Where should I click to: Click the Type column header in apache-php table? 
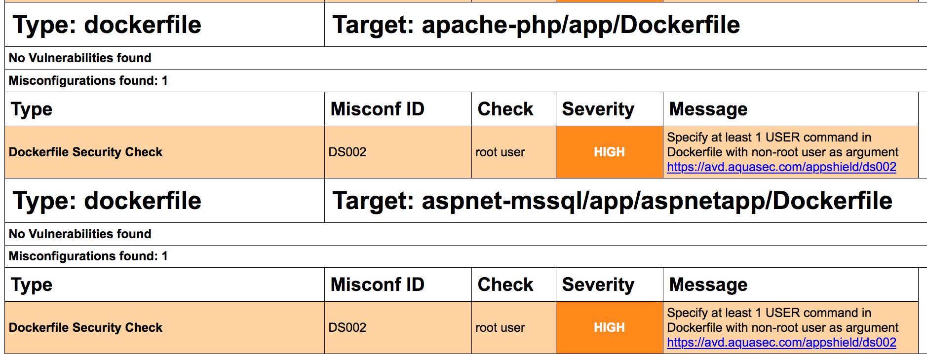point(32,109)
